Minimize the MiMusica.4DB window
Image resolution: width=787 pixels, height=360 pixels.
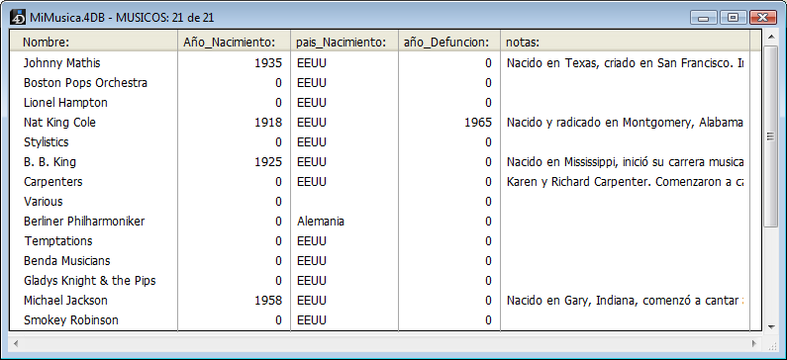coord(704,18)
